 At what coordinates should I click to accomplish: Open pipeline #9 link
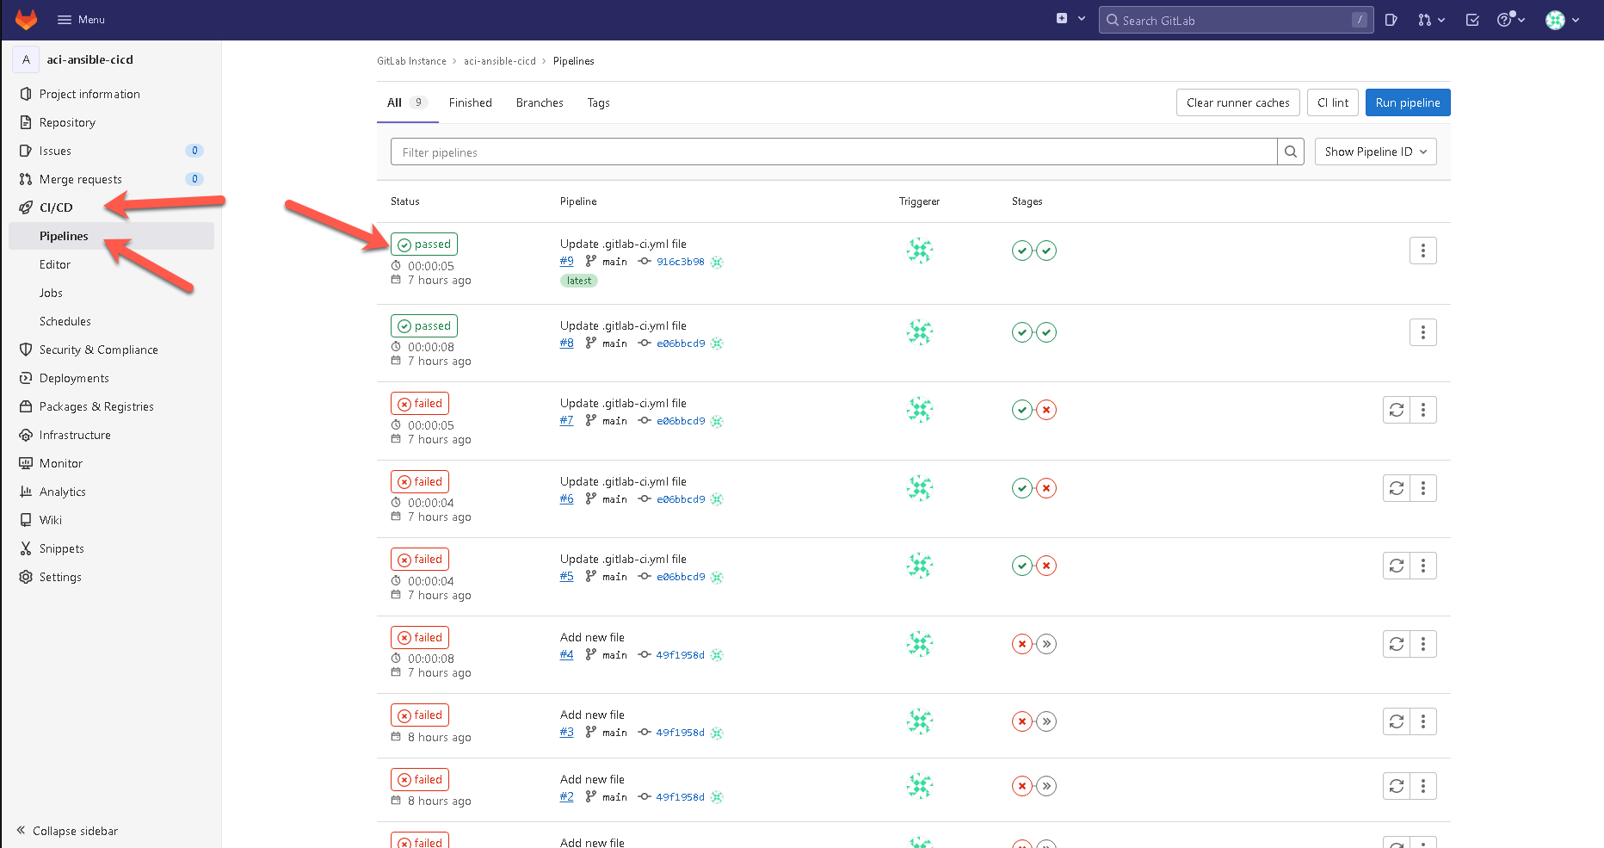pyautogui.click(x=566, y=261)
